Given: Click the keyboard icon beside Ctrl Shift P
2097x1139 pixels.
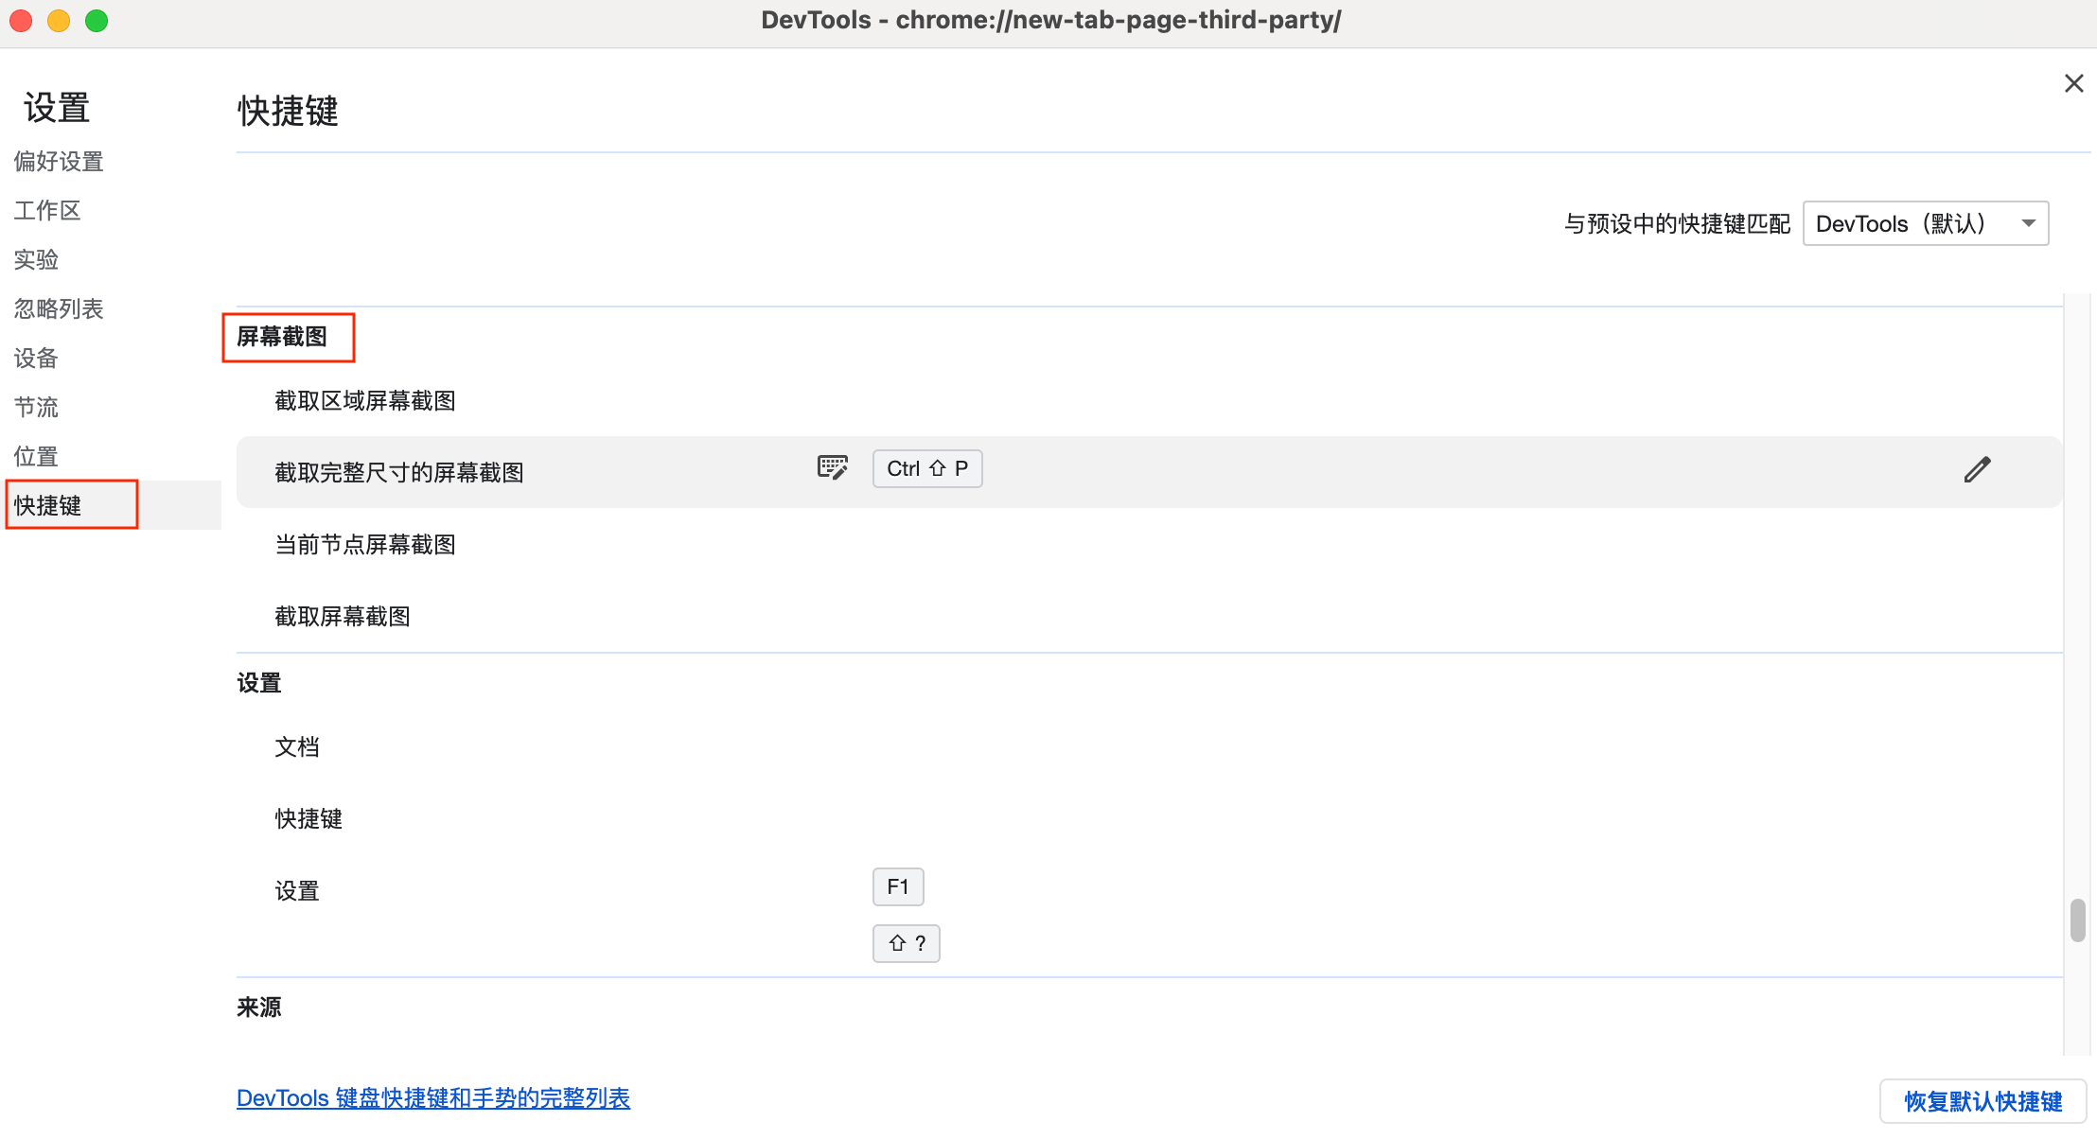Looking at the screenshot, I should tap(833, 468).
